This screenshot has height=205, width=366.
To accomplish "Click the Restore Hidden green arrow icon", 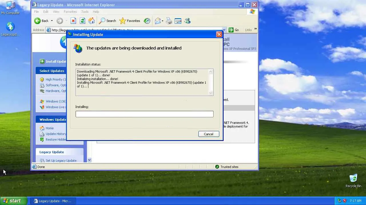I will tap(42, 140).
